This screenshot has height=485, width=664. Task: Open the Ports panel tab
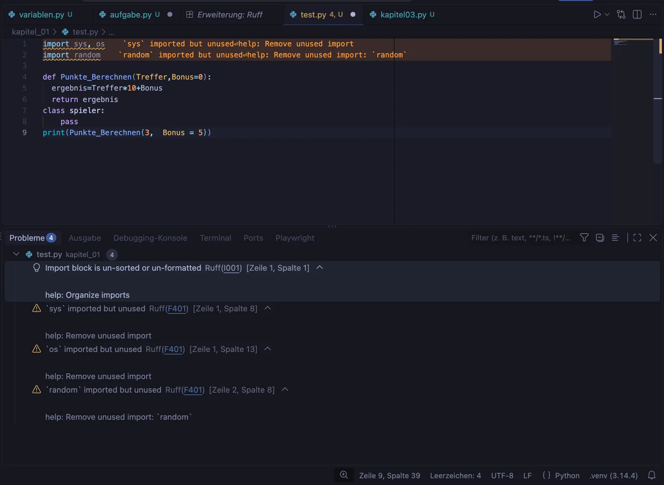tap(253, 238)
